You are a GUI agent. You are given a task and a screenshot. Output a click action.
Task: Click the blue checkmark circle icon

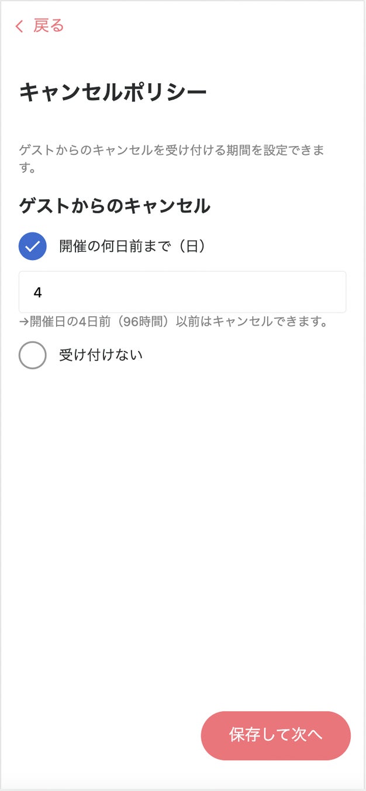coord(33,246)
